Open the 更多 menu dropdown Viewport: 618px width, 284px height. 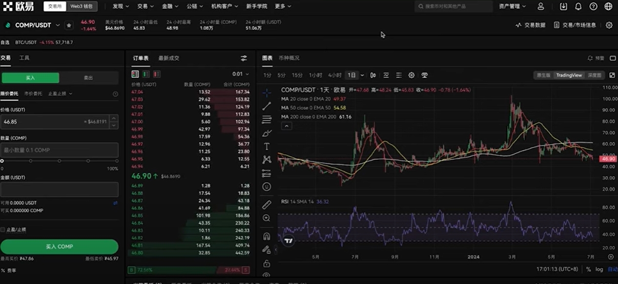tap(283, 6)
